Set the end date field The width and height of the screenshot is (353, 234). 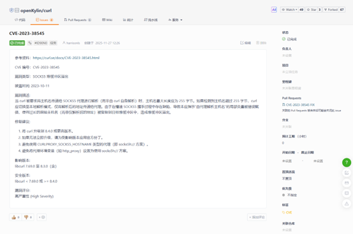pyautogui.click(x=318, y=161)
